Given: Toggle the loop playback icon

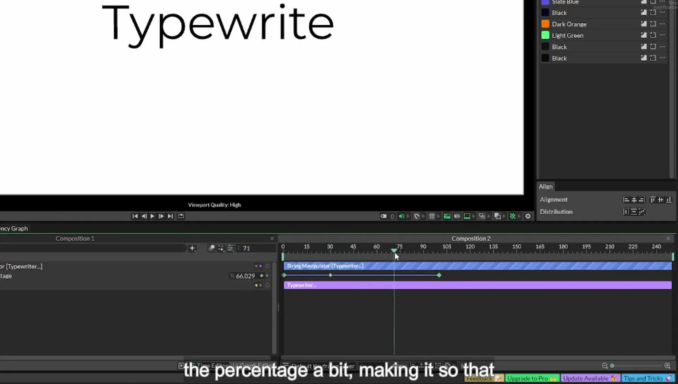Looking at the screenshot, I should pyautogui.click(x=181, y=216).
